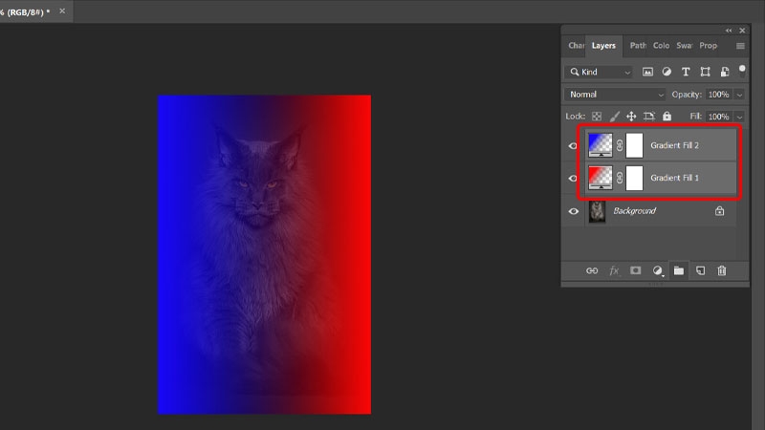This screenshot has height=430, width=765.
Task: Click Link layers icon at panel bottom
Action: 592,270
